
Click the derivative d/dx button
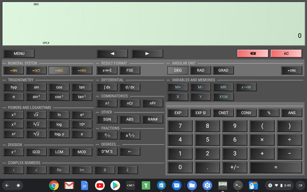coord(130,87)
